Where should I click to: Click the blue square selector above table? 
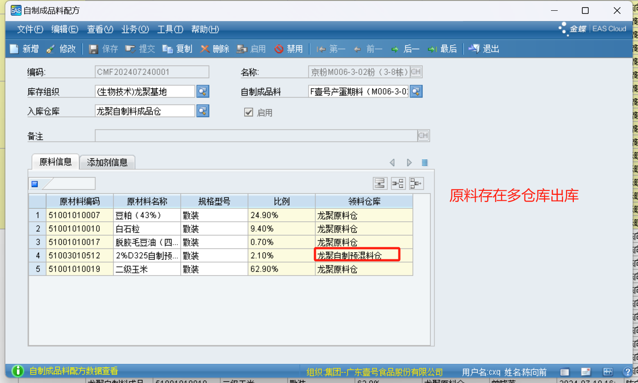35,184
